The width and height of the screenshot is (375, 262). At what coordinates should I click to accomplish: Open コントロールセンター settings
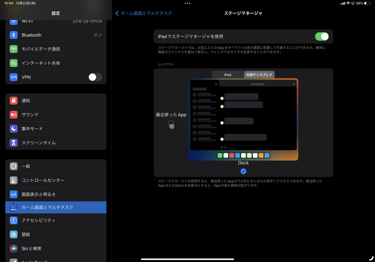point(56,180)
